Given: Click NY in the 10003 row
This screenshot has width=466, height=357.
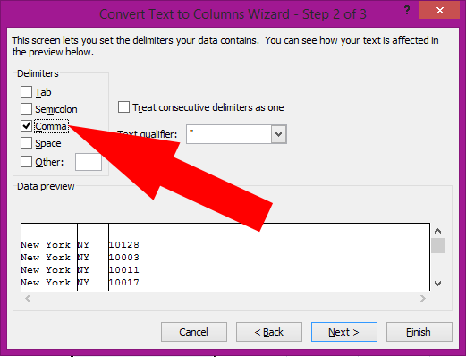Looking at the screenshot, I should click(83, 258).
